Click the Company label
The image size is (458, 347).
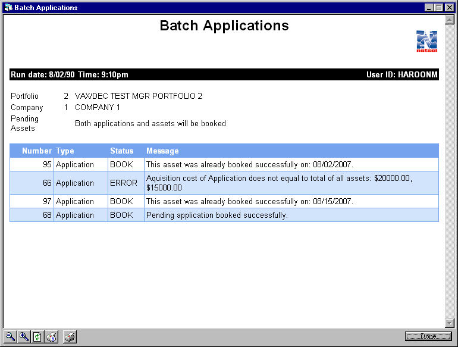pyautogui.click(x=27, y=108)
